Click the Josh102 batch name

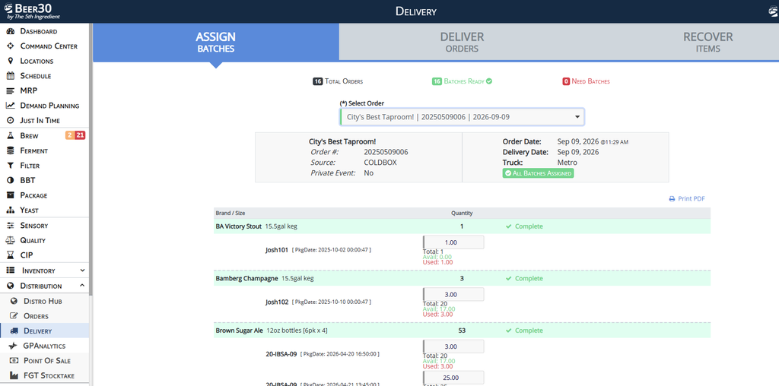277,302
